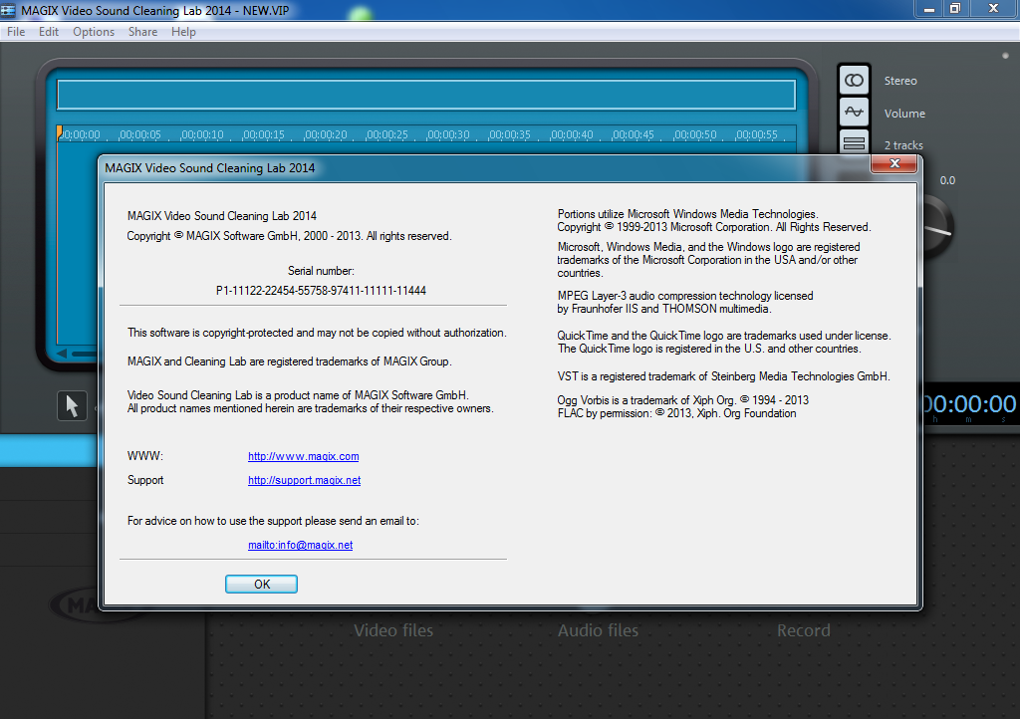Click the Stereo label
This screenshot has height=719, width=1020.
(900, 81)
